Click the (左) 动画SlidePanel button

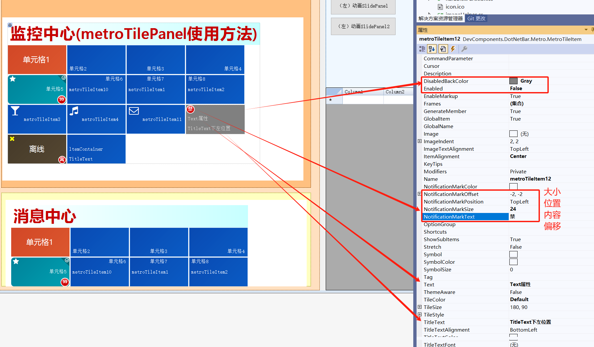(363, 6)
